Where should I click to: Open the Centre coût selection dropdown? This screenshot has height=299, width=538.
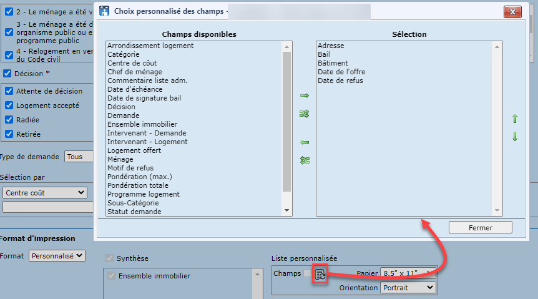tap(44, 193)
